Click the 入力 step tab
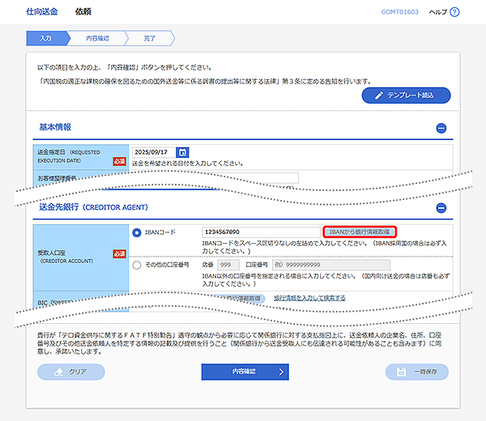The height and width of the screenshot is (421, 486). 46,38
